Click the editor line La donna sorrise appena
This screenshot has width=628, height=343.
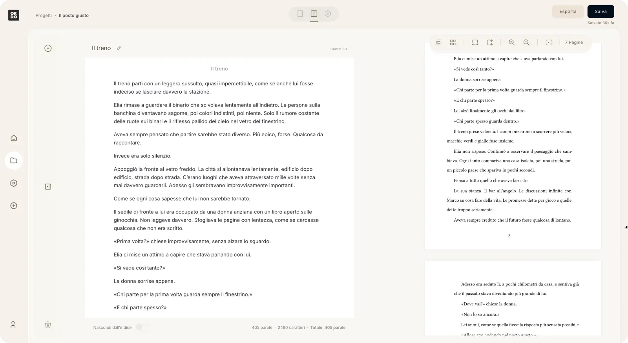click(144, 281)
